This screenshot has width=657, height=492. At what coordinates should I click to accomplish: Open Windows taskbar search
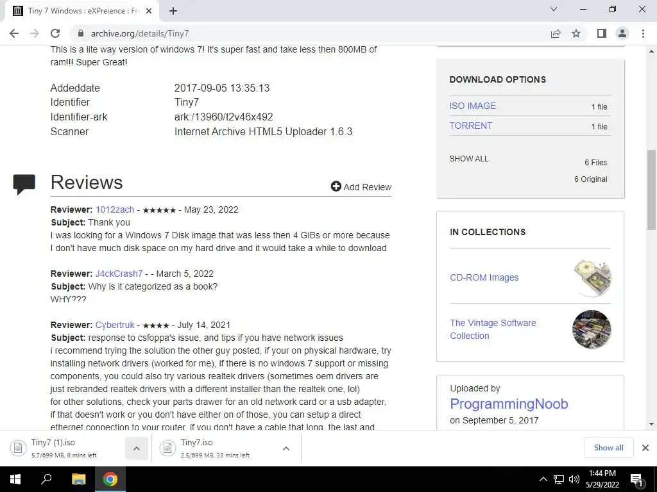(46, 479)
